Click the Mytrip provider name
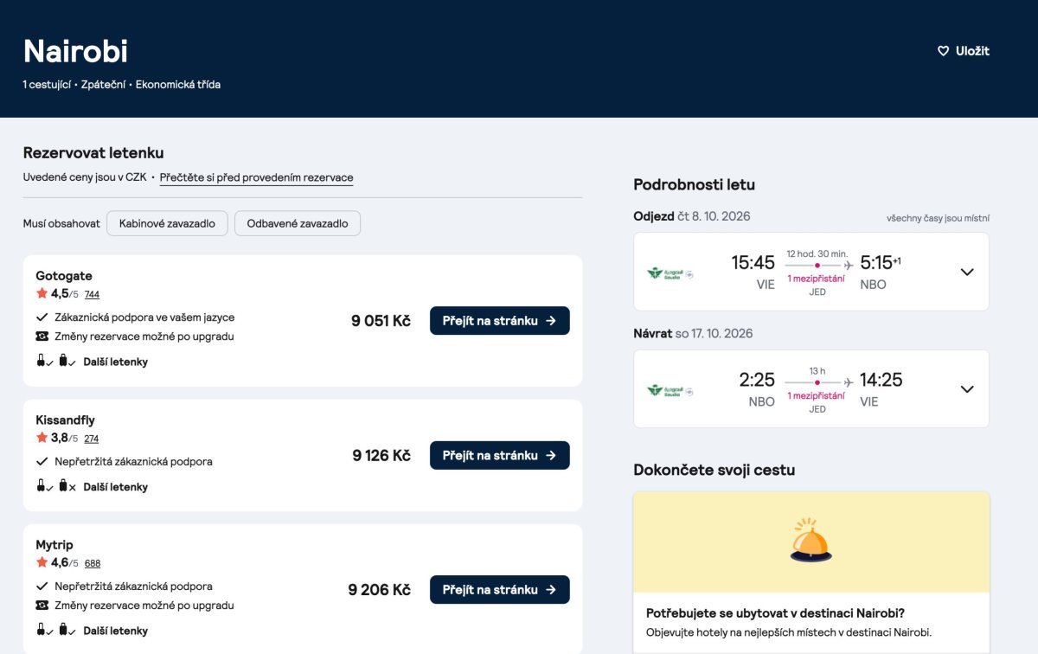 point(54,545)
